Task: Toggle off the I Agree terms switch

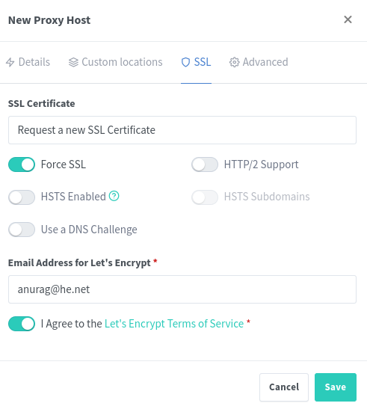Action: tap(22, 324)
